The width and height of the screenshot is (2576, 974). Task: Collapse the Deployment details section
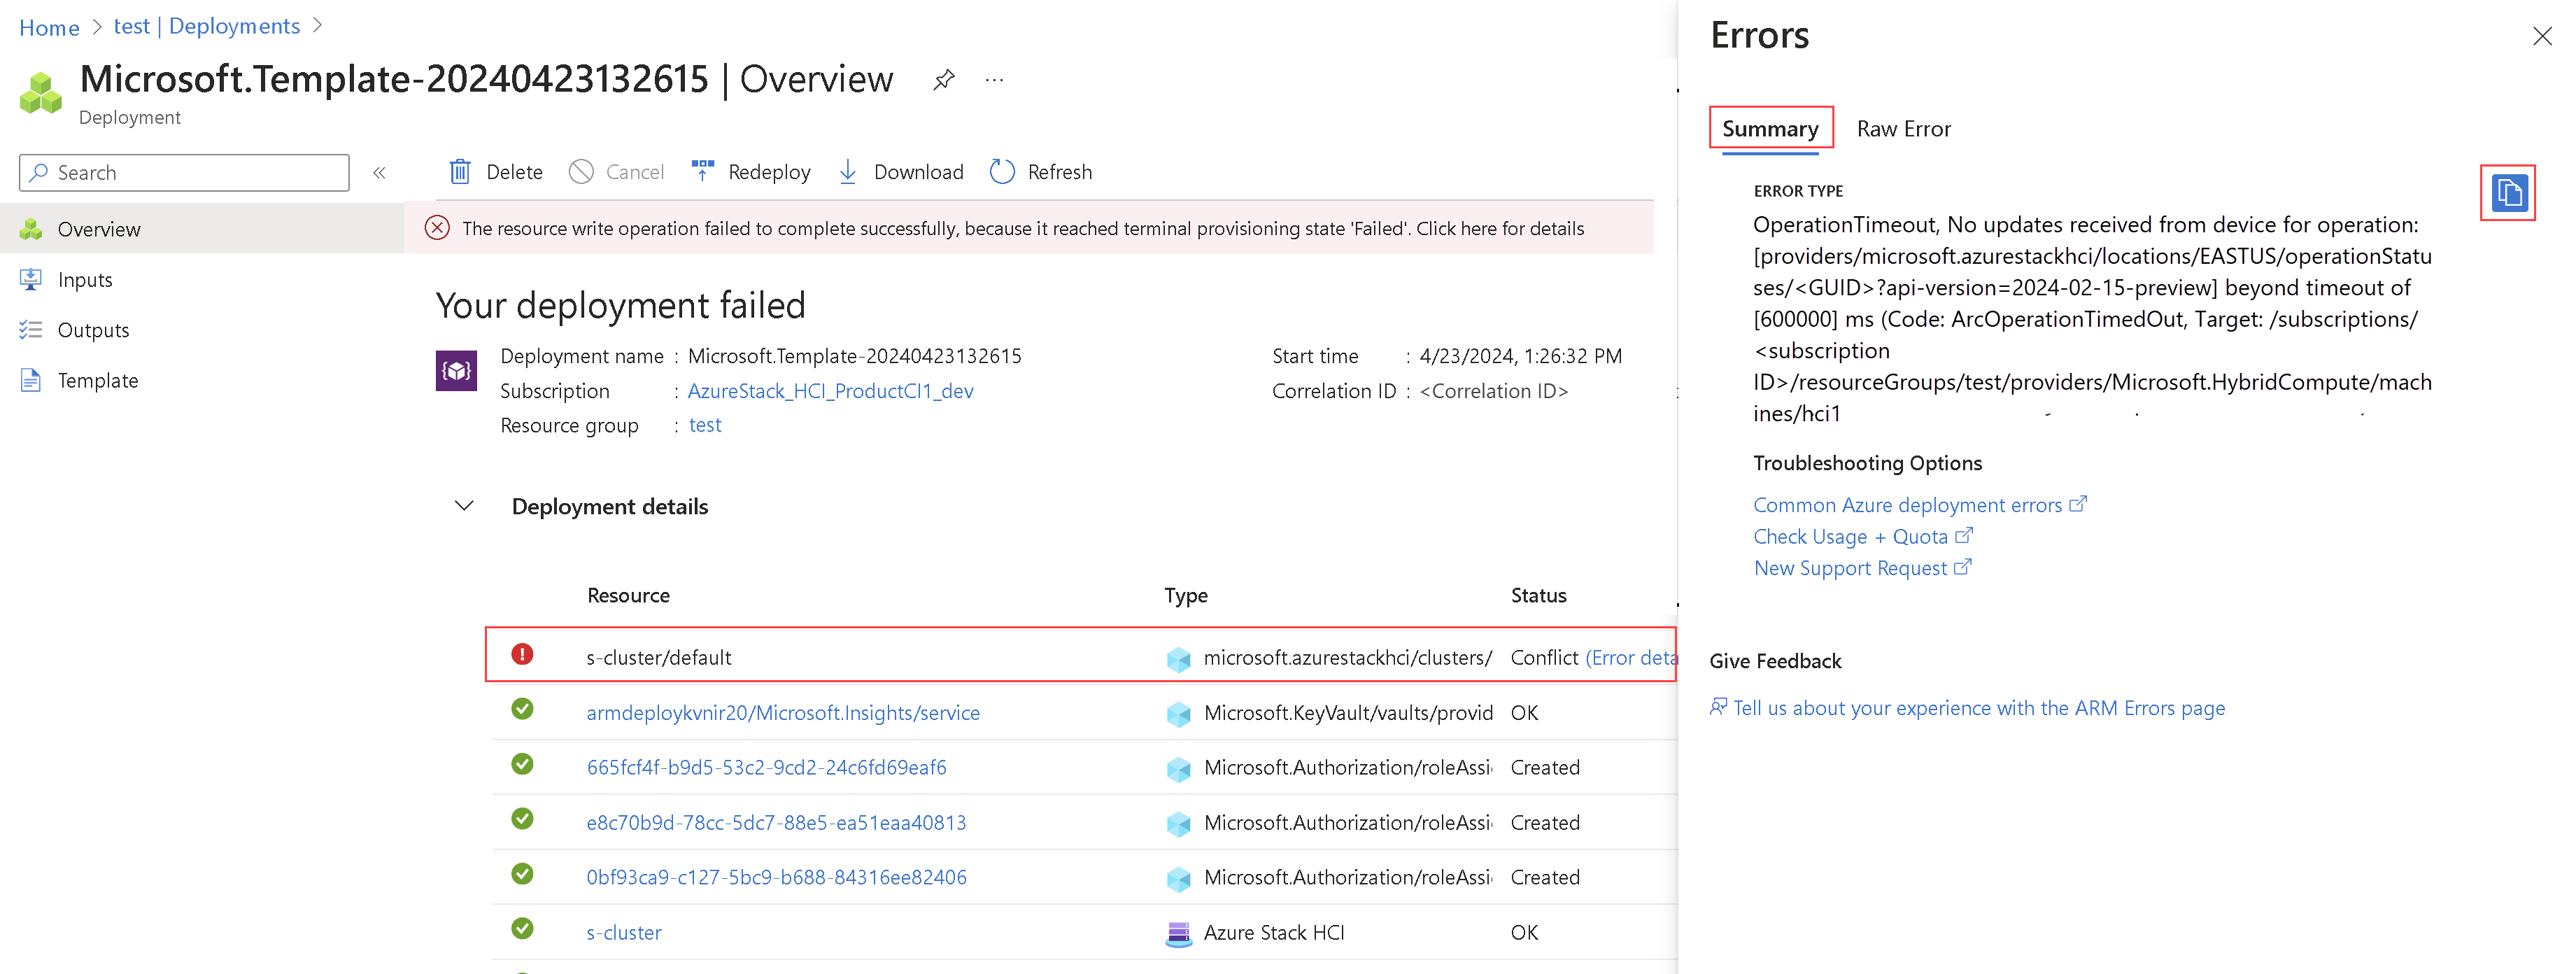coord(464,506)
